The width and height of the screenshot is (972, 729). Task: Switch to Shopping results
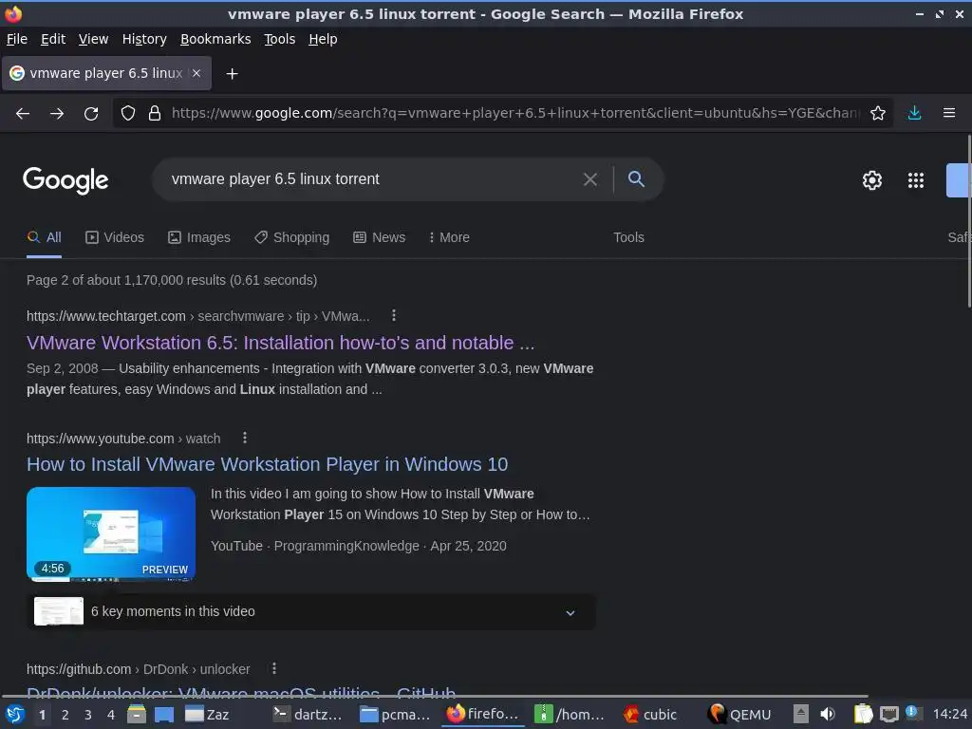click(292, 237)
